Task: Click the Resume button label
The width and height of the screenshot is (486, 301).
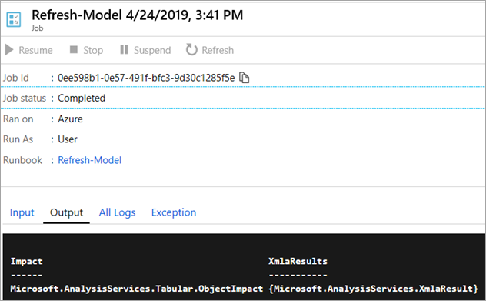Action: [35, 50]
